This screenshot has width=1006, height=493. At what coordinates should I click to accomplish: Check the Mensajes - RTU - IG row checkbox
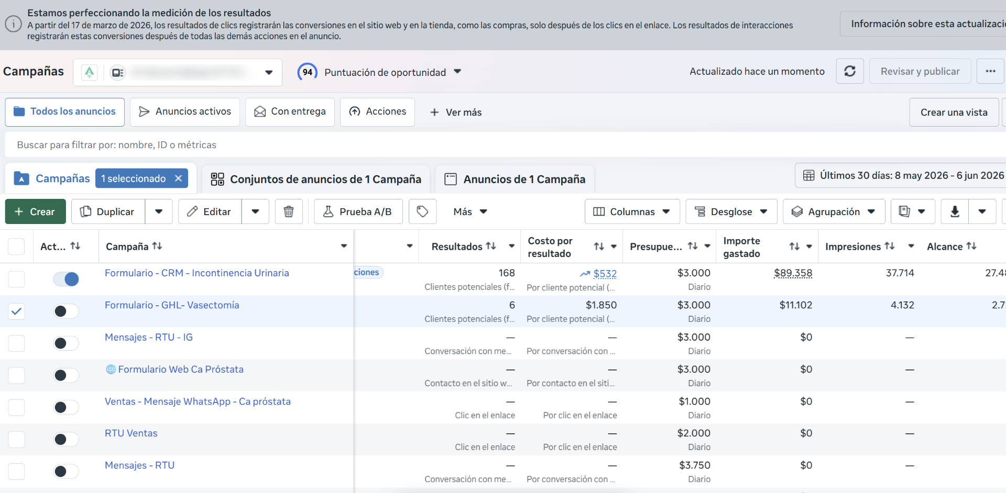tap(16, 343)
